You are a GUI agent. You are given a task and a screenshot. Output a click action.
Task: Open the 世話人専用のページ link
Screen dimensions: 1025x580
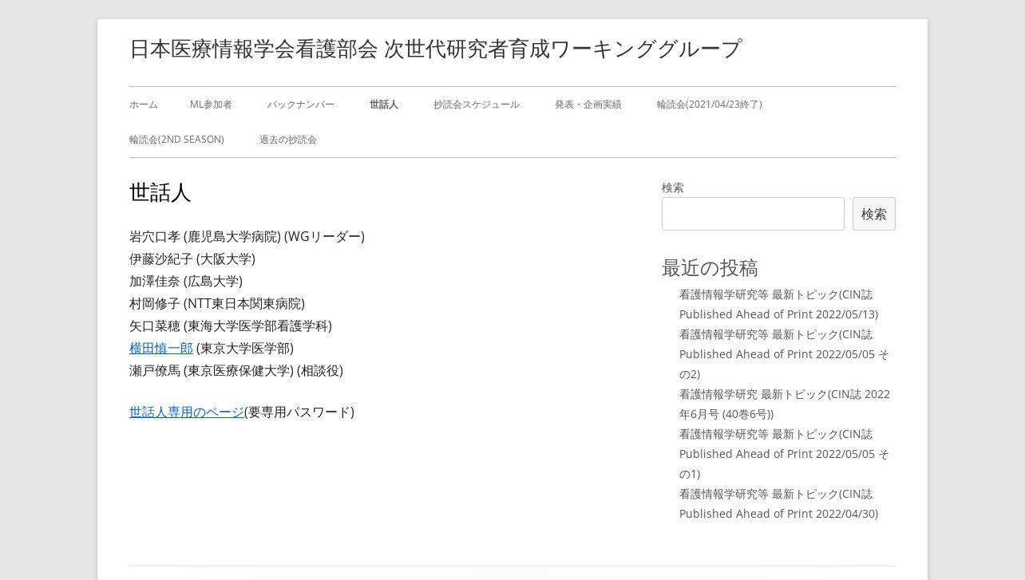(187, 412)
